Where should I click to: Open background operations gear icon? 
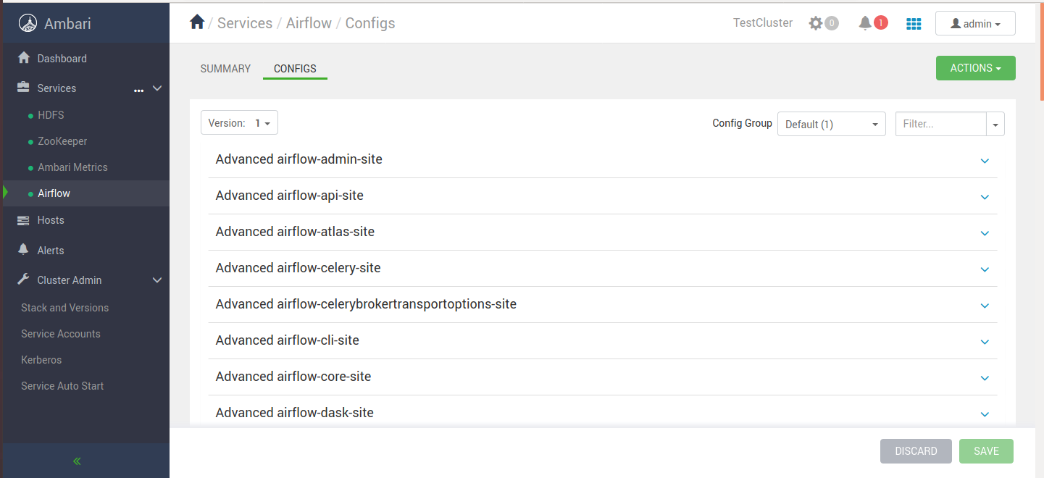pyautogui.click(x=816, y=23)
